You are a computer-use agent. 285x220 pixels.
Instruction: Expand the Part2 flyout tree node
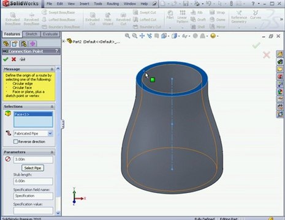coord(64,42)
